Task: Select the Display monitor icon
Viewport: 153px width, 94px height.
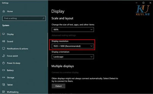Action: tap(4, 34)
